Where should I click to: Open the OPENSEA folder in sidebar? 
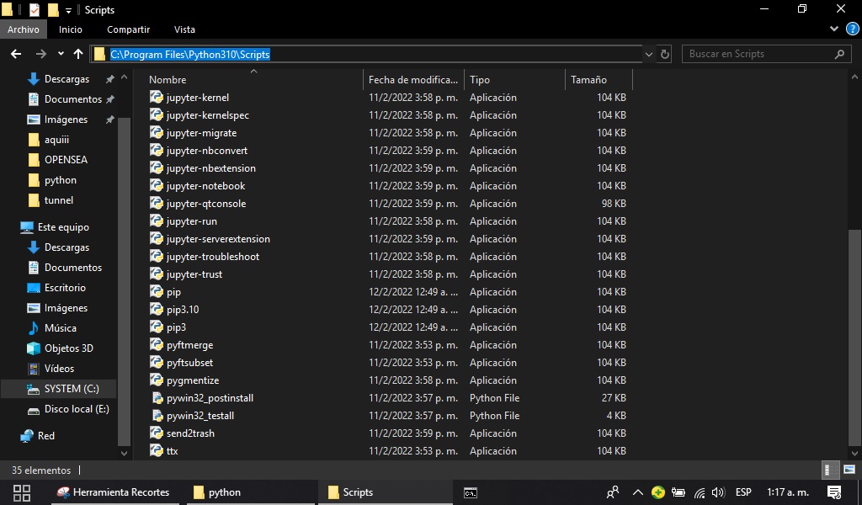66,159
